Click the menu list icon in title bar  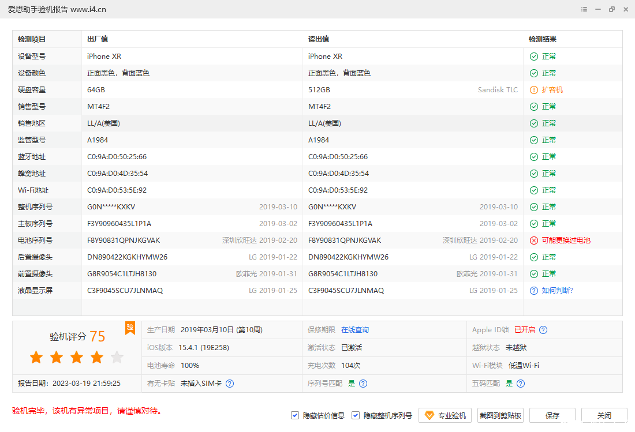584,9
